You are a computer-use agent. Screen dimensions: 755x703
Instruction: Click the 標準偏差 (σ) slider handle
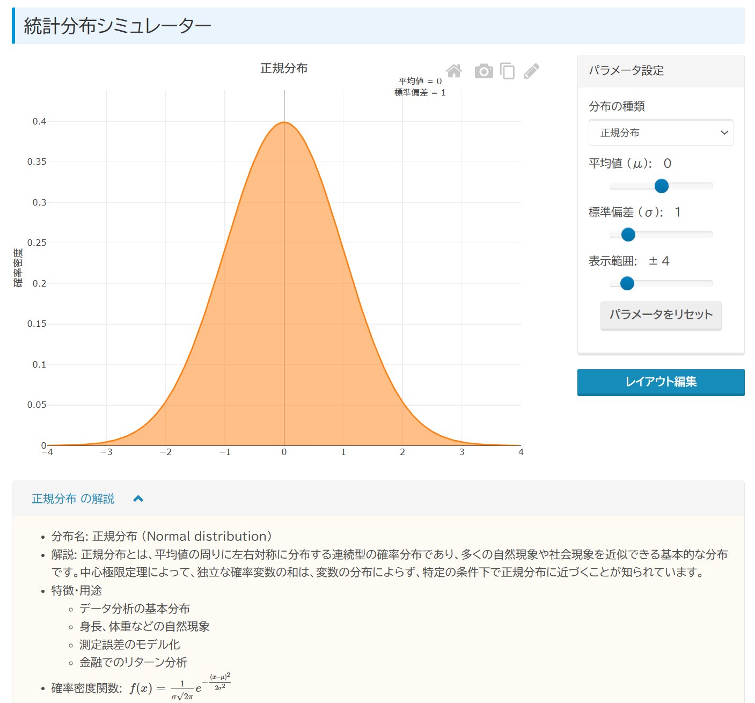click(x=628, y=235)
